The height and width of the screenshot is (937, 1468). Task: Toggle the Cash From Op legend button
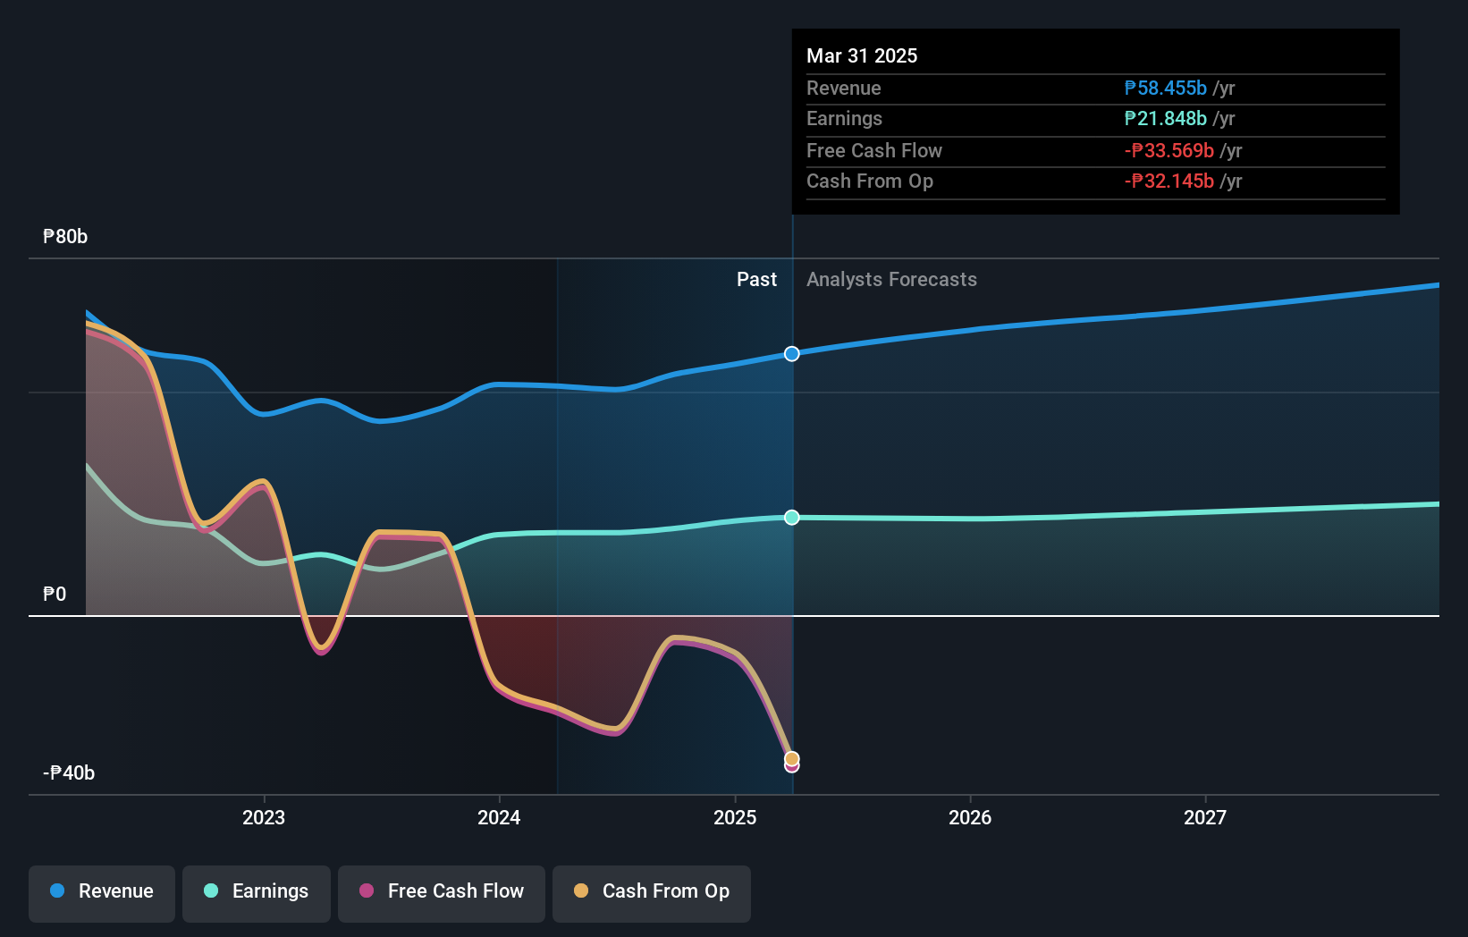[652, 893]
